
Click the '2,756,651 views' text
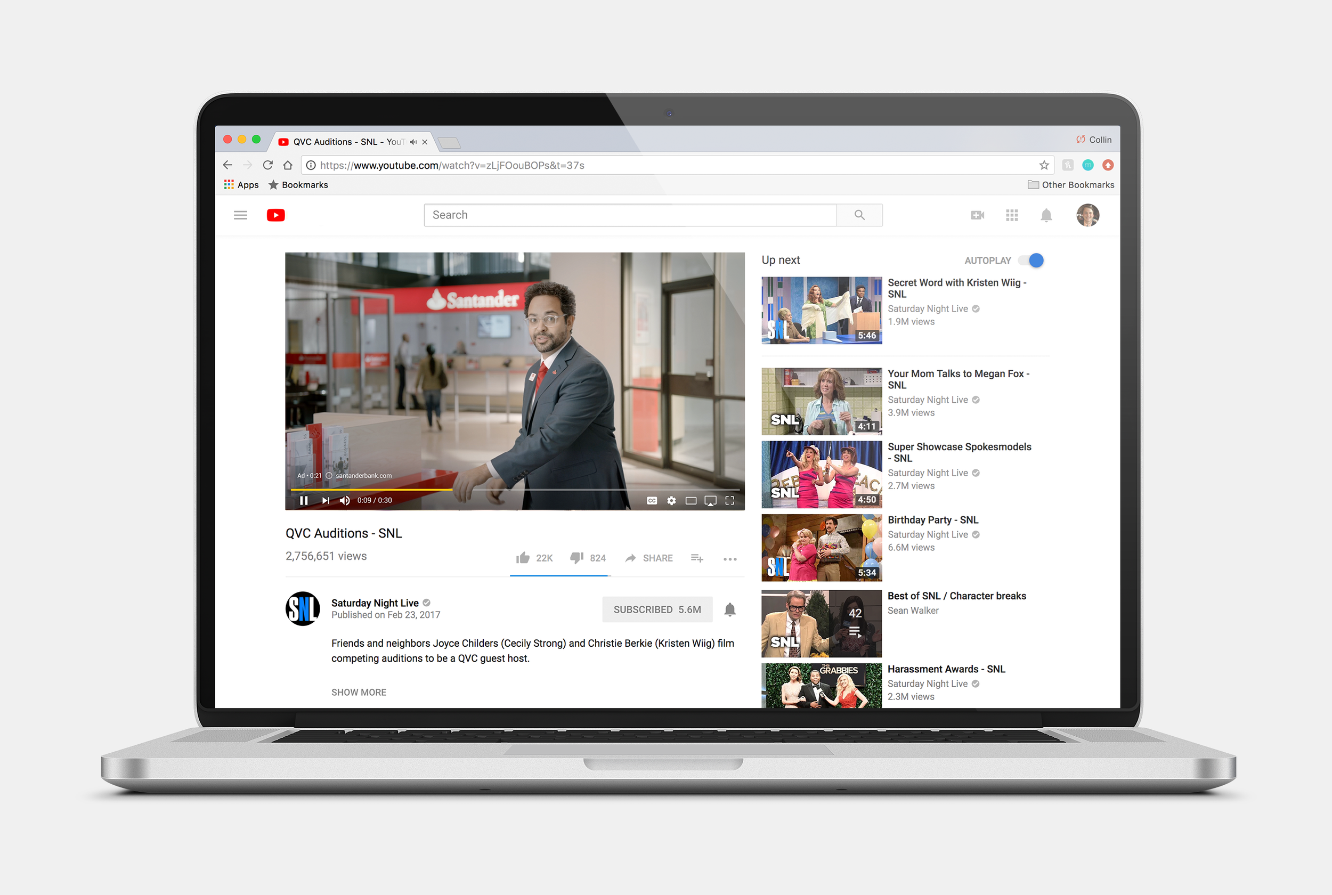(x=326, y=556)
